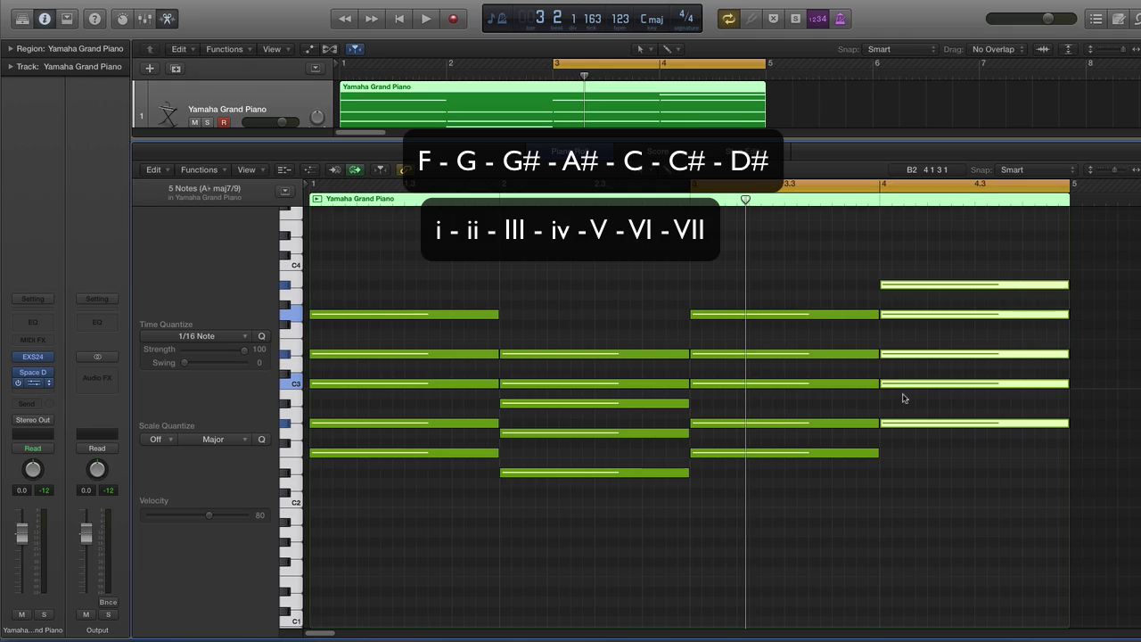The width and height of the screenshot is (1141, 642).
Task: Open the tracks area Snap Smart dropdown
Action: point(901,49)
